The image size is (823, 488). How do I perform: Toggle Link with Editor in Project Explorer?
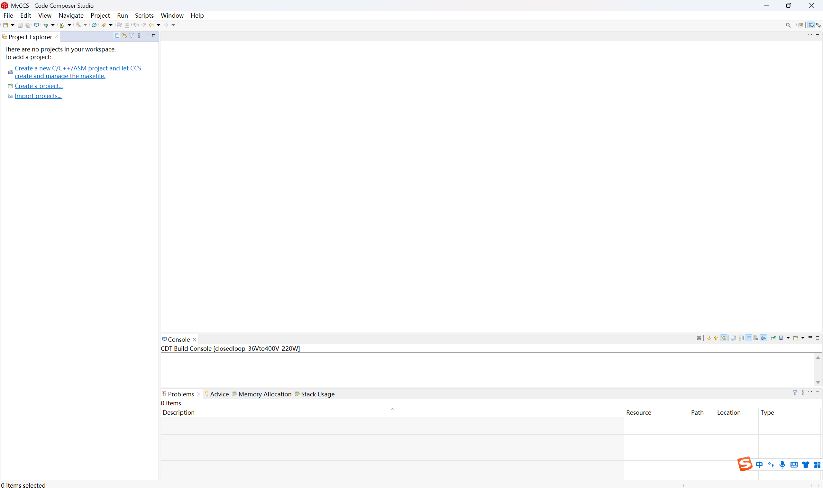click(x=124, y=35)
